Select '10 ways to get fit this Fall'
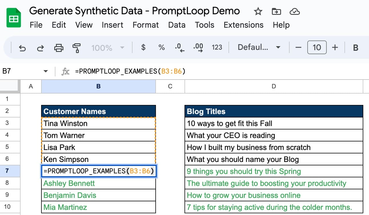Image resolution: width=369 pixels, height=215 pixels. (274, 123)
